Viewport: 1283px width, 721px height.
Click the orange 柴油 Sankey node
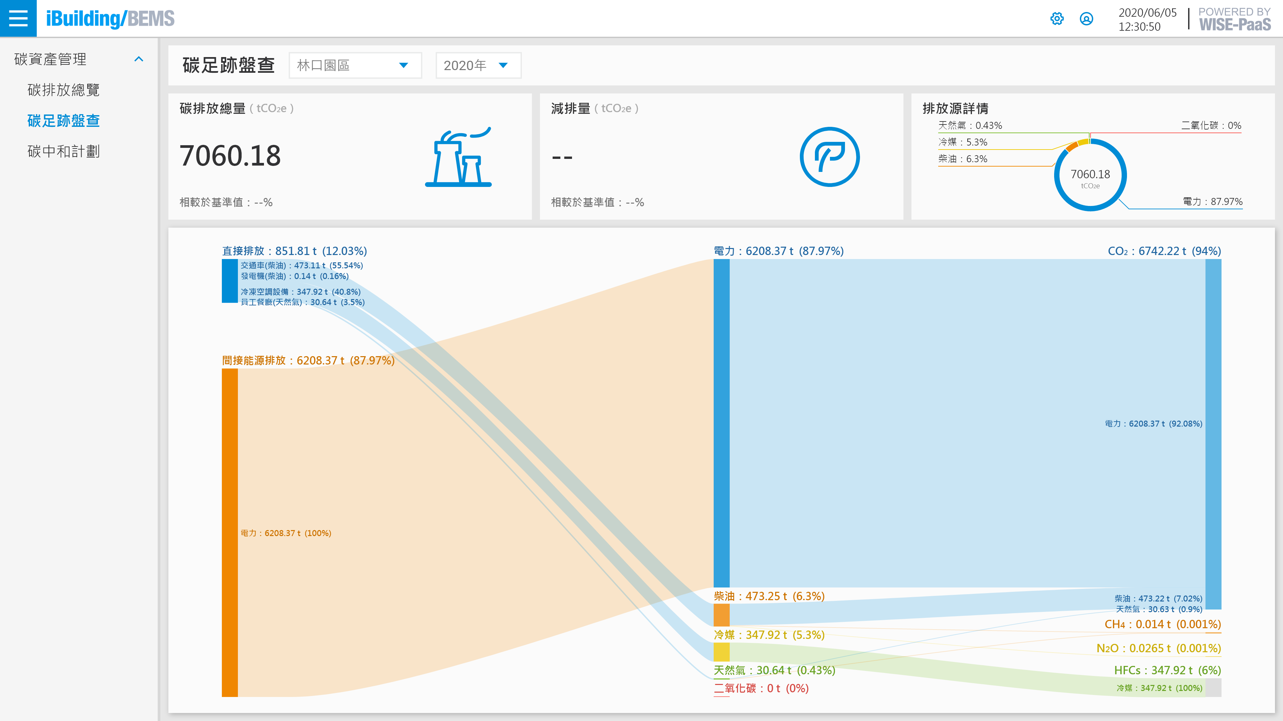721,615
